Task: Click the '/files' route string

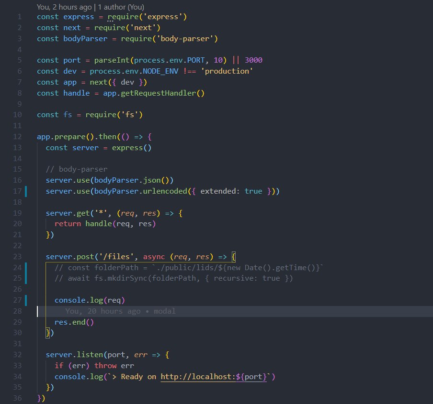Action: coord(116,257)
